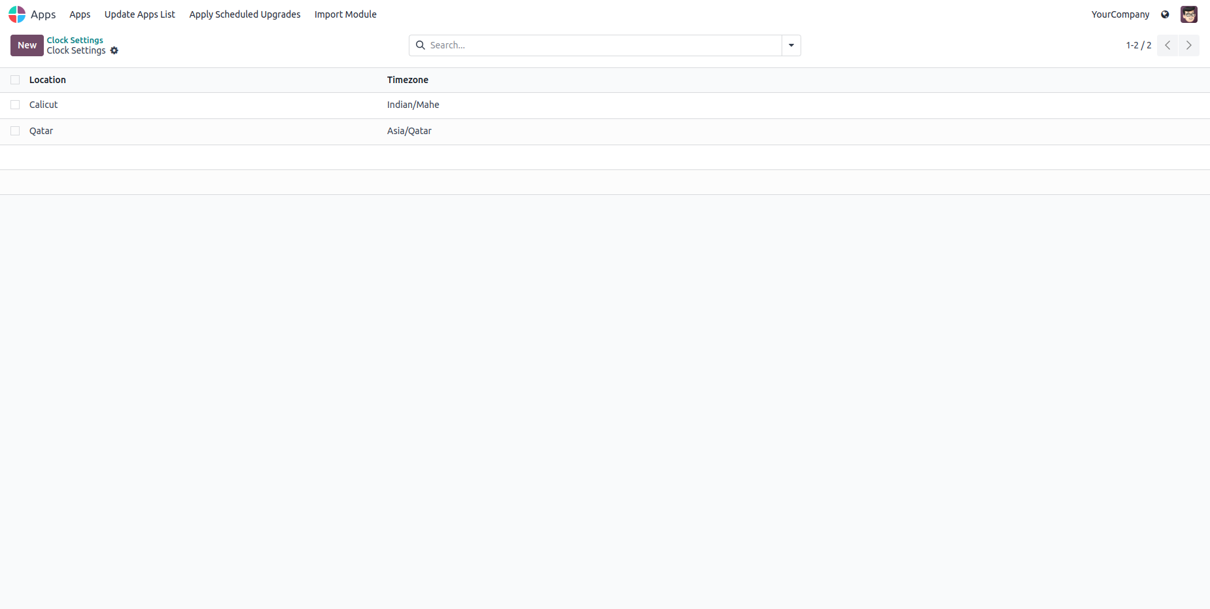Open the YourCompany company switcher
Screen dimensions: 1210x609
click(x=1120, y=14)
